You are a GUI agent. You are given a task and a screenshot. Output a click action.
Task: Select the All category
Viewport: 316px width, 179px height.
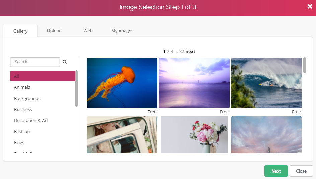pos(43,76)
